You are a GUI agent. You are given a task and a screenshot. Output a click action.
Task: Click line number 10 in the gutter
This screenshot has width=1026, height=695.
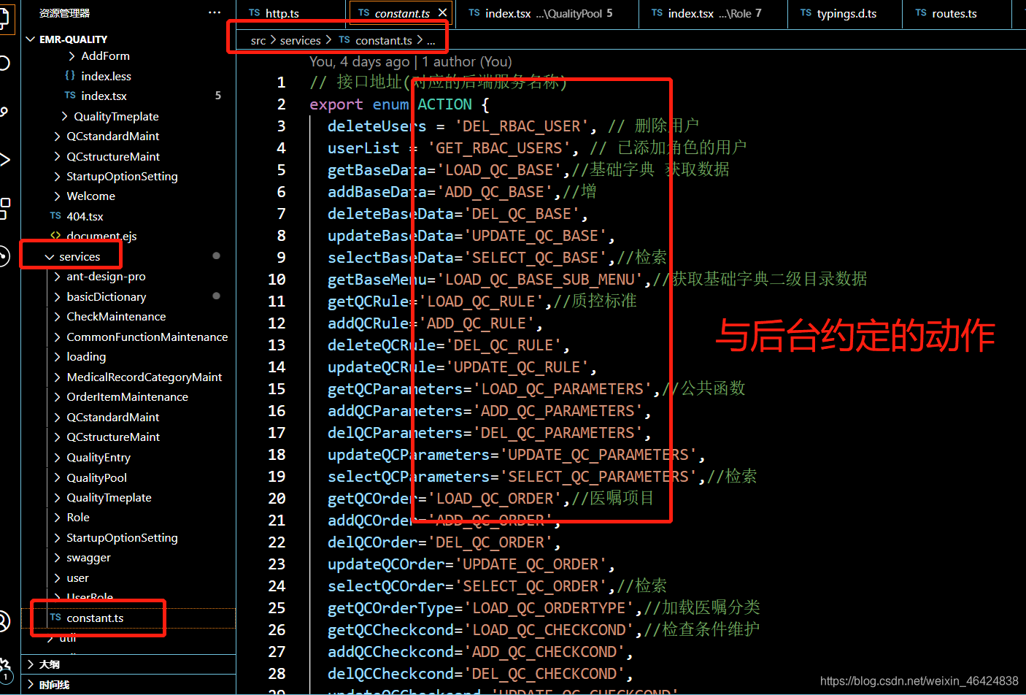[277, 280]
